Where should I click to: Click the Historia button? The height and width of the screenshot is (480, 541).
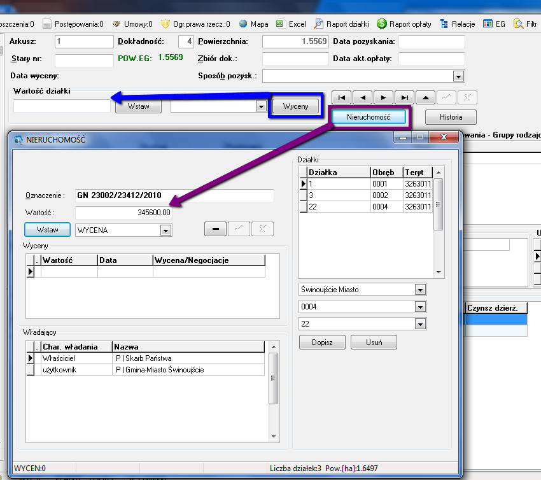tap(451, 117)
